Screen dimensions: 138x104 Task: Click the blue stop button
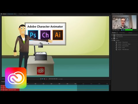43,79
